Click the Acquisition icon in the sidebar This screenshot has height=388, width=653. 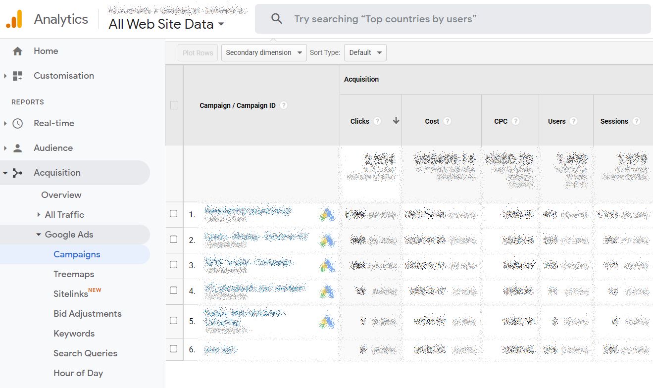point(18,172)
